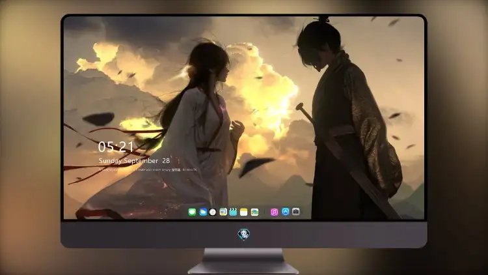Open the Weather app in dock

pos(202,212)
